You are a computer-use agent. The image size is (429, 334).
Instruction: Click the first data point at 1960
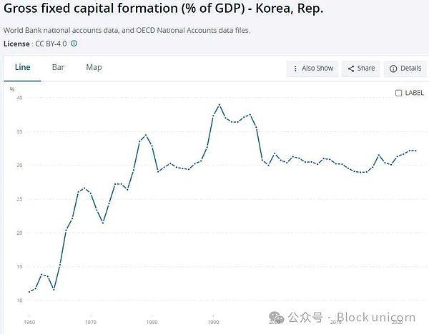[29, 292]
